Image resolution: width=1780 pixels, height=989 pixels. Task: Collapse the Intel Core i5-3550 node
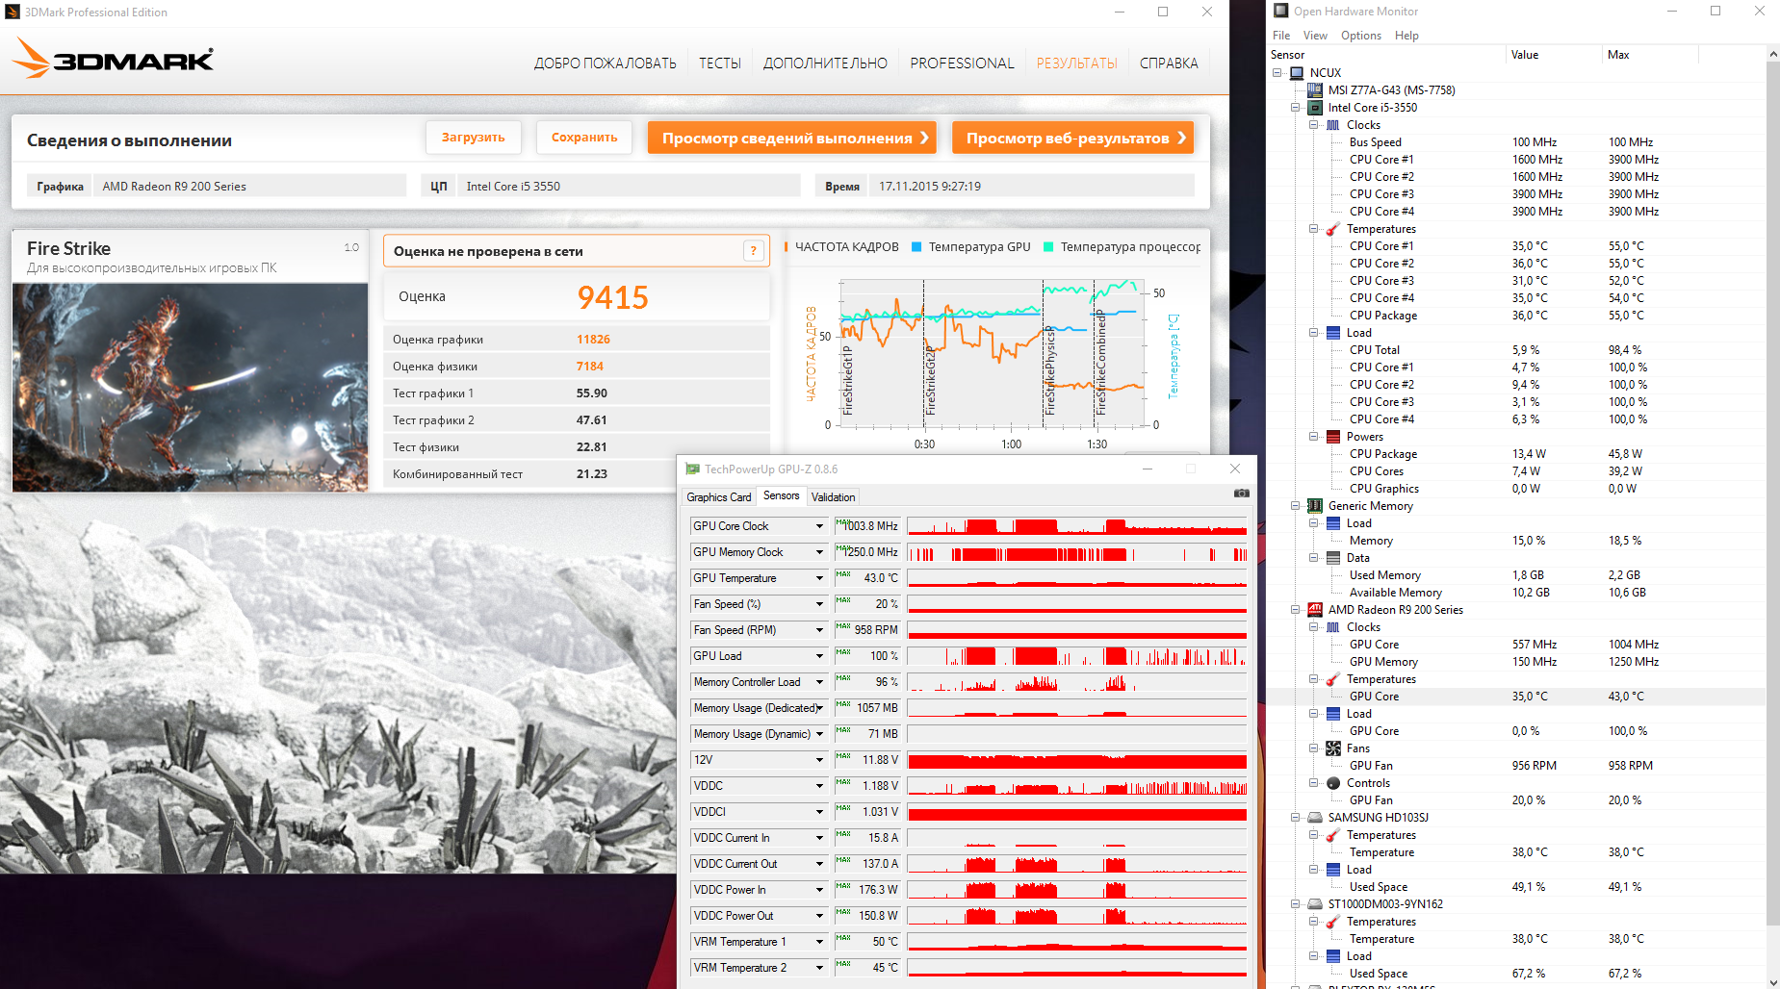[1296, 108]
